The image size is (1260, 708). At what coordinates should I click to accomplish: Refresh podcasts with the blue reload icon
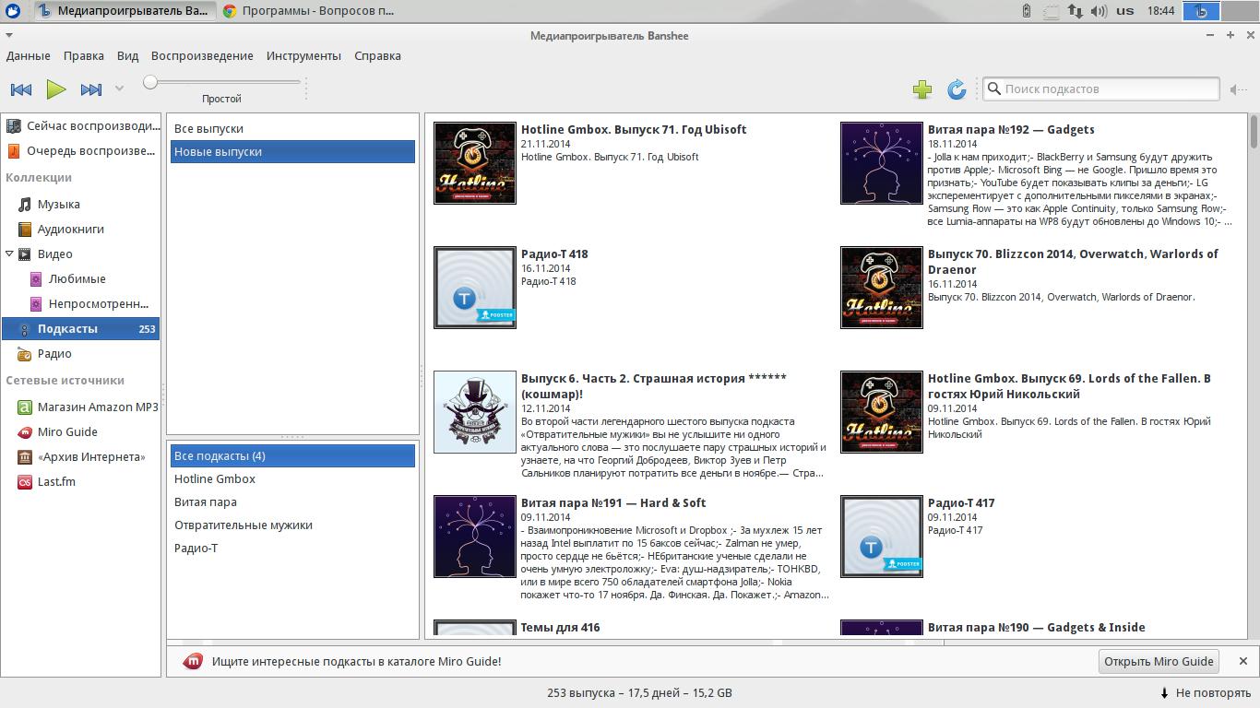click(957, 89)
